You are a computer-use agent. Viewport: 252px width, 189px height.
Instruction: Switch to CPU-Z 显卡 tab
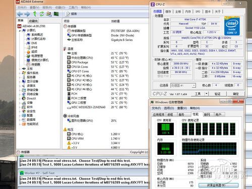click(208, 12)
